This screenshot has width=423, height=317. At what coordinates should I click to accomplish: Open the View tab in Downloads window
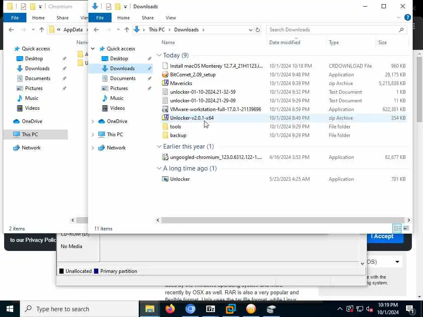click(x=171, y=17)
